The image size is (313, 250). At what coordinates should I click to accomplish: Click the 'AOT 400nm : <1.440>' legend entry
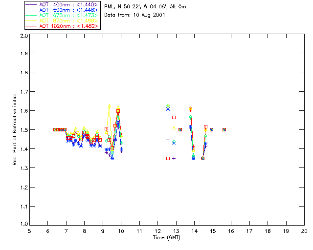coord(62,4)
